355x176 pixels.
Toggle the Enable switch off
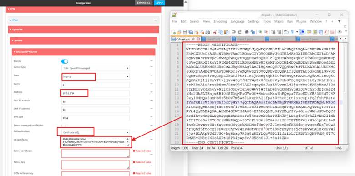(x=65, y=61)
